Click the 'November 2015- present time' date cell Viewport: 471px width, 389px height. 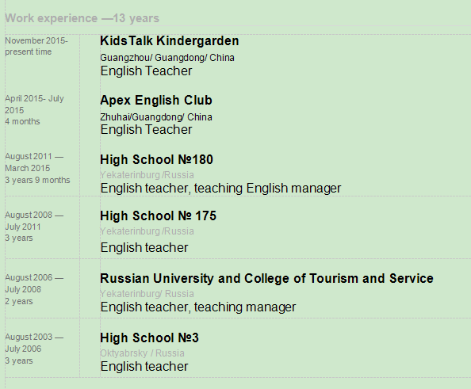tap(36, 46)
